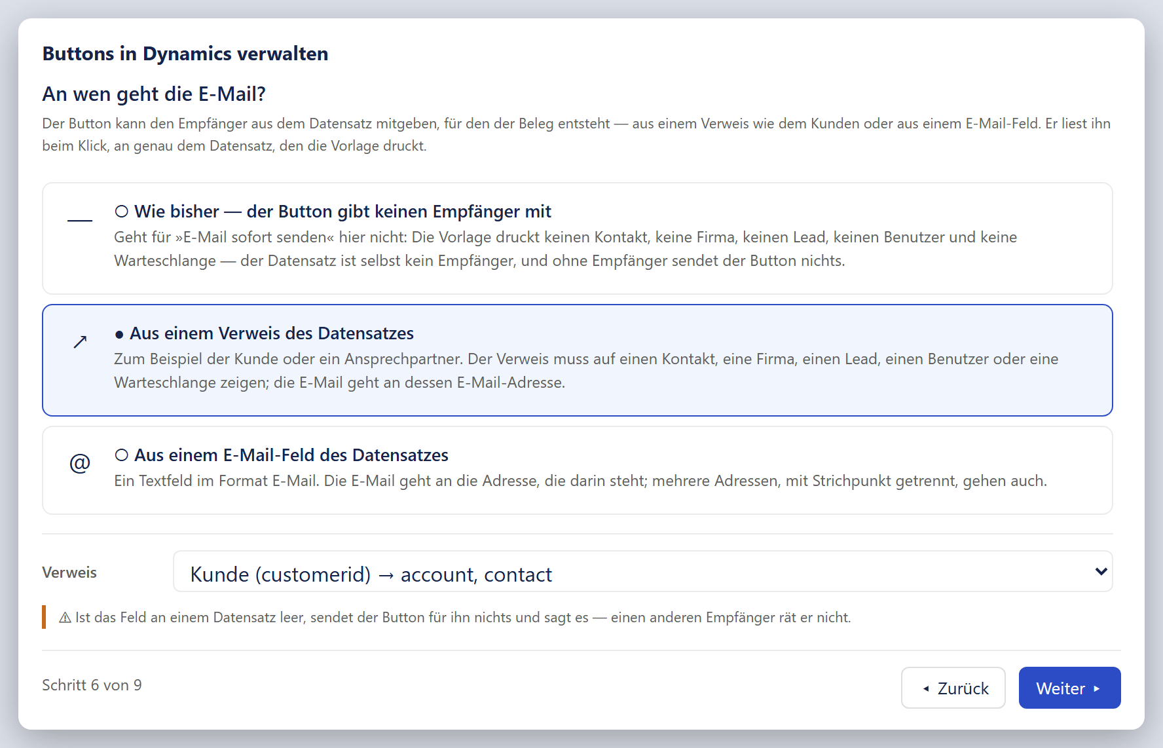1163x748 pixels.
Task: Click the 'Verweis' field label
Action: point(69,572)
